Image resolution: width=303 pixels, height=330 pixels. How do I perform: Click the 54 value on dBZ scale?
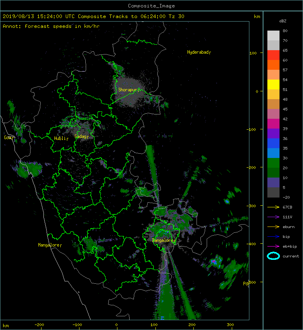(x=285, y=80)
